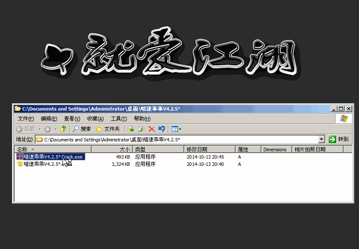
Task: Minimize the Explorer window
Action: (334, 108)
